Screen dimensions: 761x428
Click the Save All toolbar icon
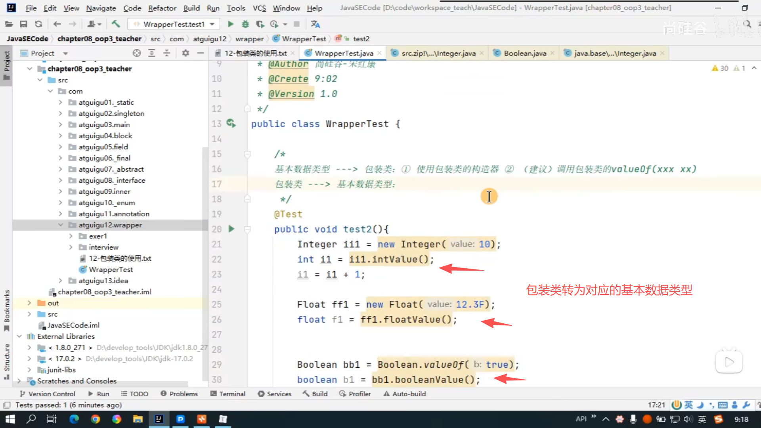click(23, 24)
